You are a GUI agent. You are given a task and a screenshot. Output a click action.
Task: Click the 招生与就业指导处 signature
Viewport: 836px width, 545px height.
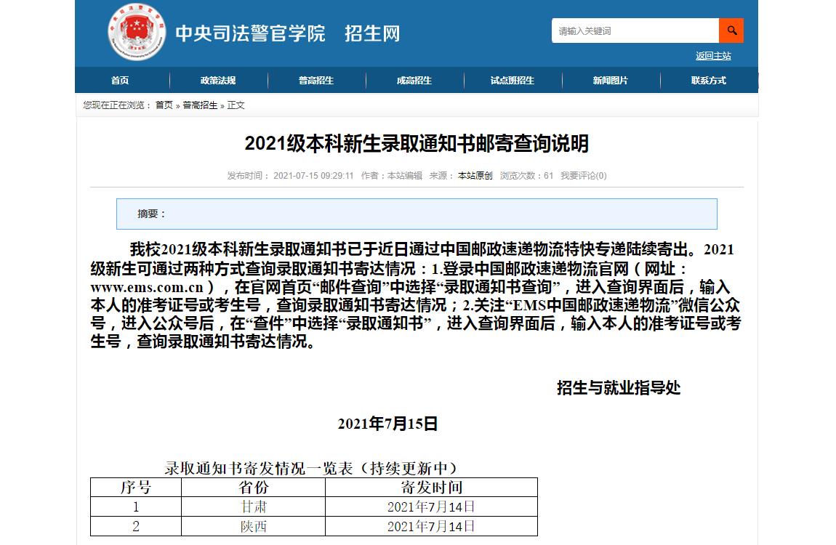(619, 388)
